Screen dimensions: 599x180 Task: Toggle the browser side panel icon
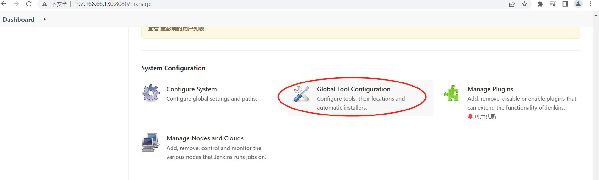565,4
